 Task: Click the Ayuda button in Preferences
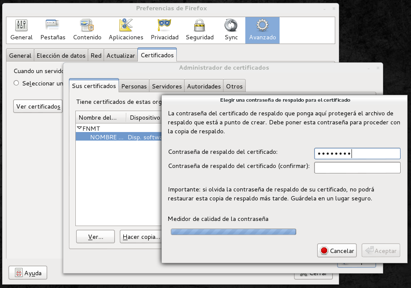(x=28, y=273)
